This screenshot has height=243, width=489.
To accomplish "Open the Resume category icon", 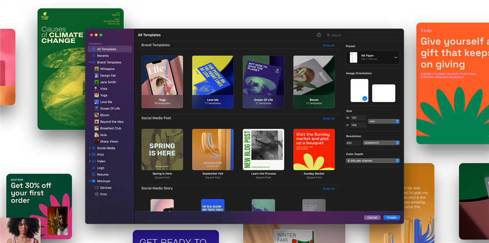I will [93, 175].
